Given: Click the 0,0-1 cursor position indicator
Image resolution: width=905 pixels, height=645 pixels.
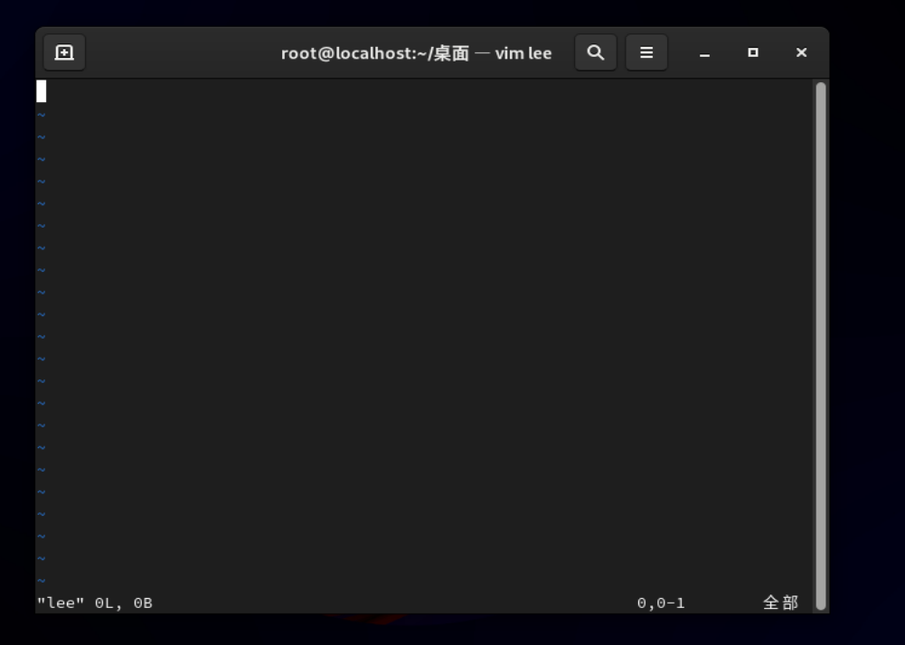Looking at the screenshot, I should point(661,603).
